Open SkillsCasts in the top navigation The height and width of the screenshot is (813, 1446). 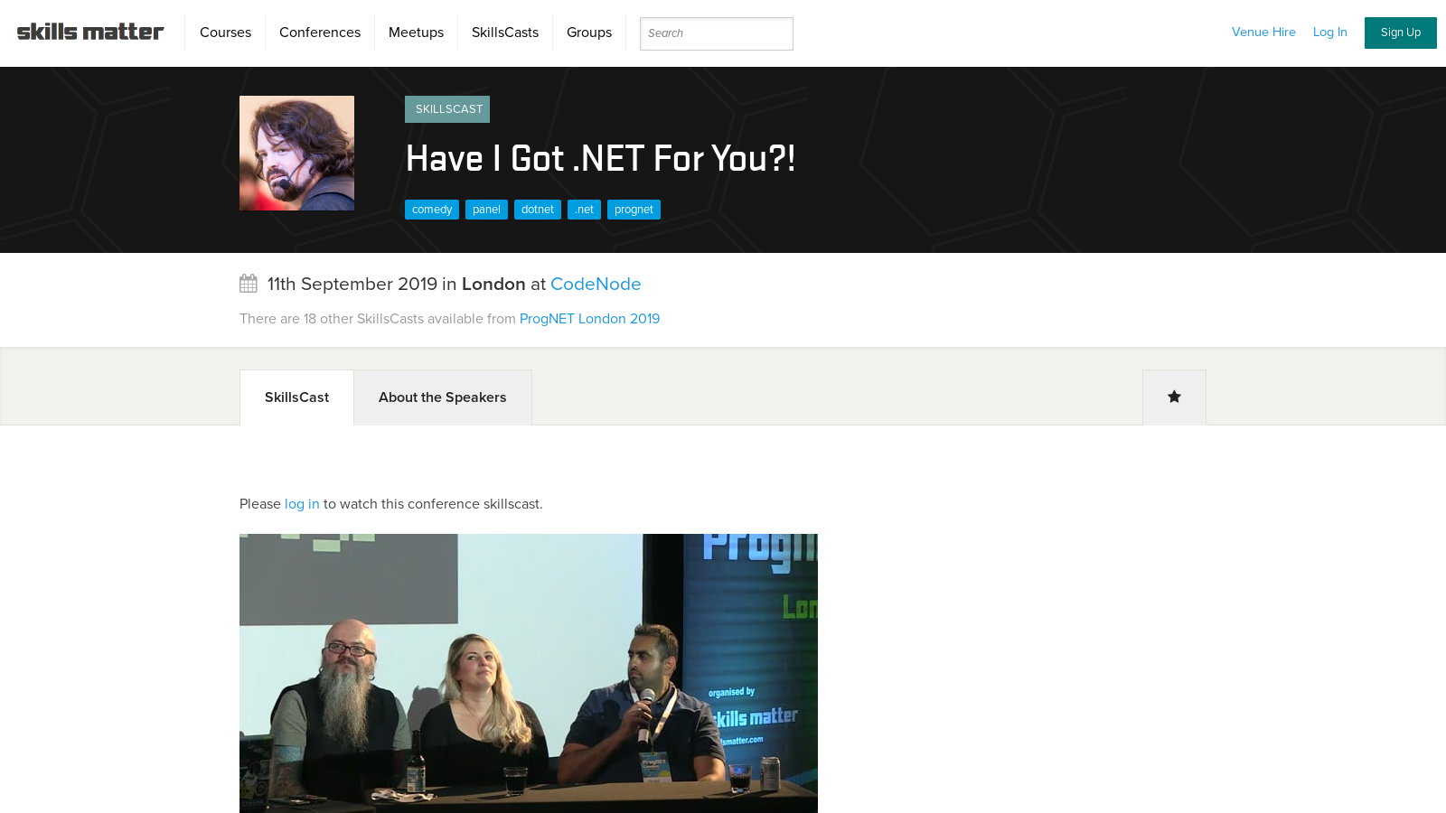coord(505,33)
